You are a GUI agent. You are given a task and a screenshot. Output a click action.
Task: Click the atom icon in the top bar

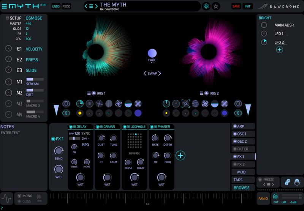(206, 6)
